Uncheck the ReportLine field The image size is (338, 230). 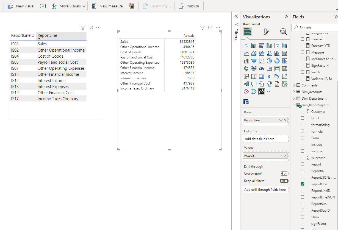(303, 184)
